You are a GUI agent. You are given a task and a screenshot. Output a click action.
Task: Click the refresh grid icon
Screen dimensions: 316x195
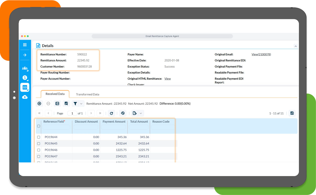point(111,113)
